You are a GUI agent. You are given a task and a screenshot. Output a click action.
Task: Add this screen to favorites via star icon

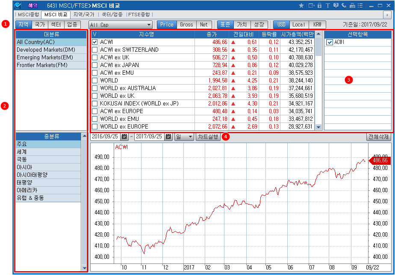301,6
